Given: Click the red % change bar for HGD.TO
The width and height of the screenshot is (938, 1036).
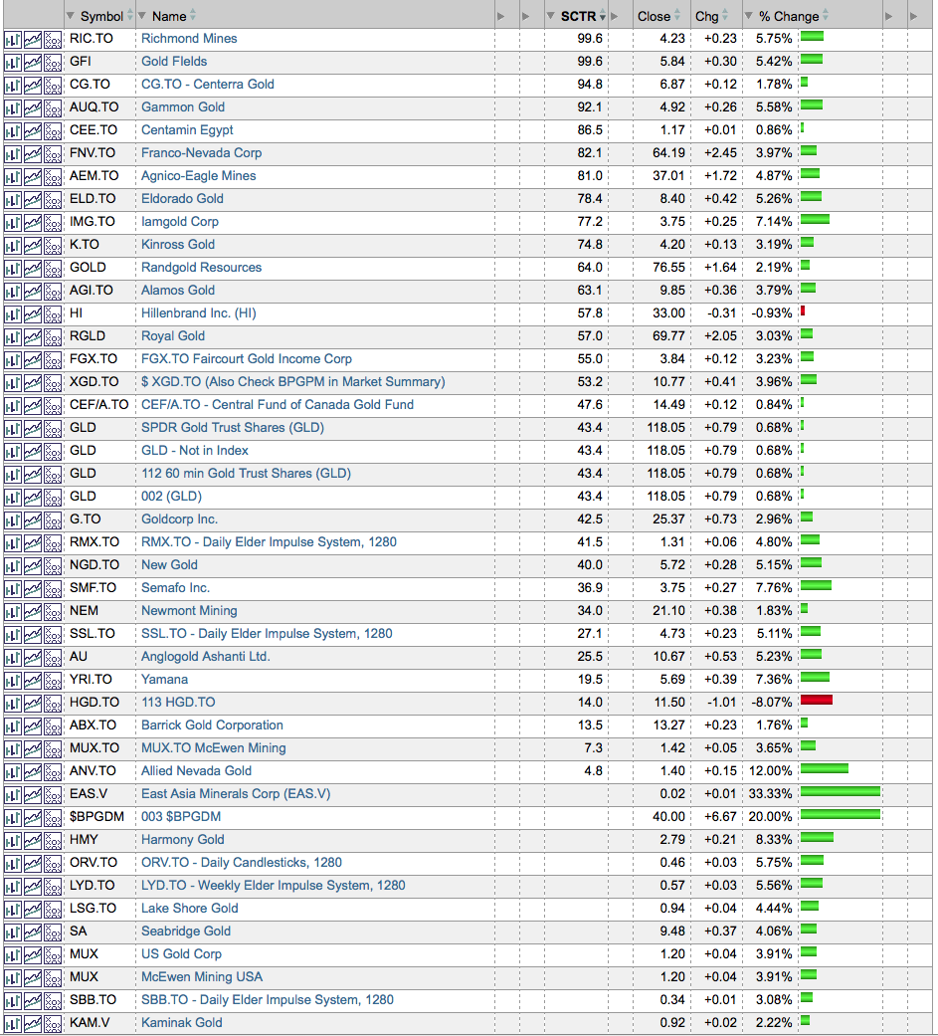Looking at the screenshot, I should (x=817, y=700).
